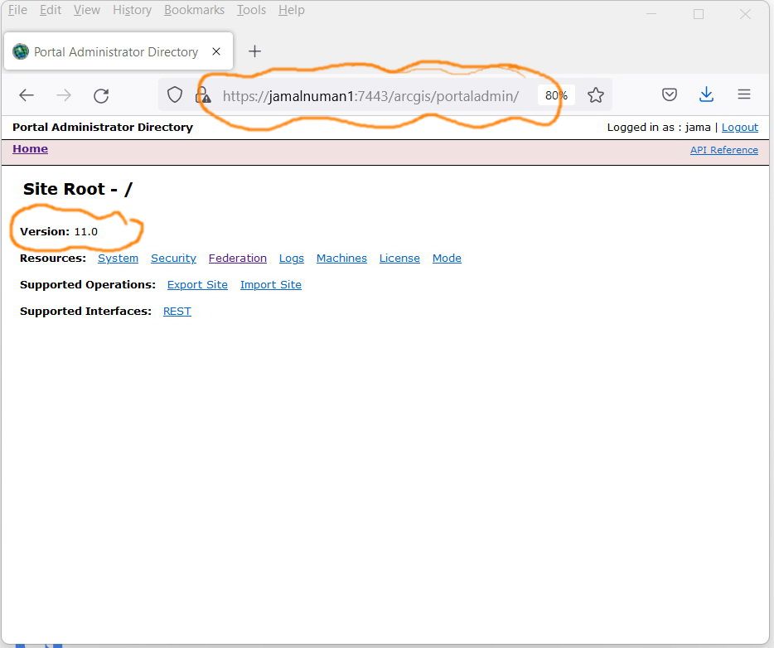Open new tab with plus button

click(254, 51)
